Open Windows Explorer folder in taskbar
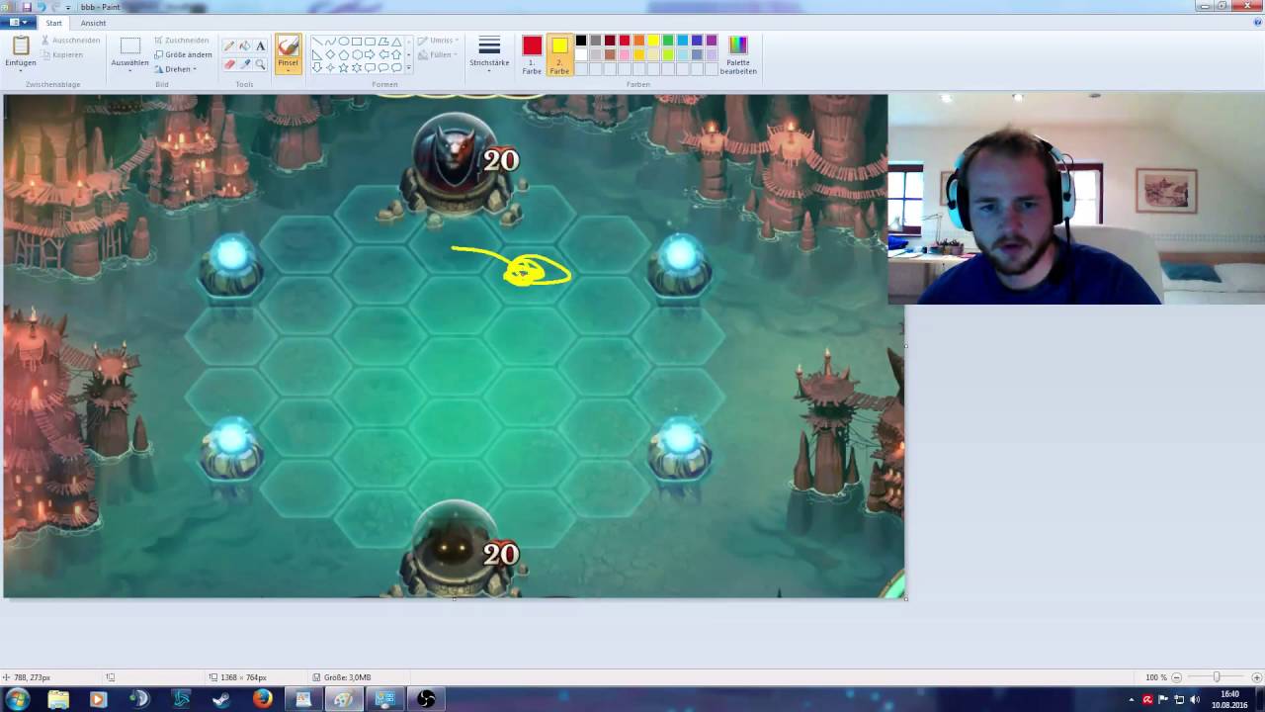This screenshot has height=712, width=1265. (x=58, y=699)
